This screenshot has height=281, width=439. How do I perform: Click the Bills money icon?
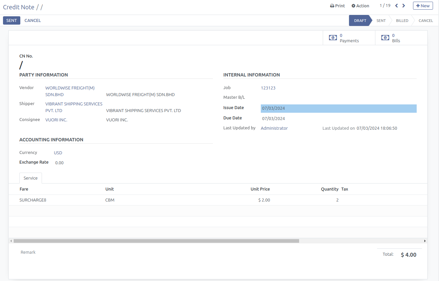(385, 38)
